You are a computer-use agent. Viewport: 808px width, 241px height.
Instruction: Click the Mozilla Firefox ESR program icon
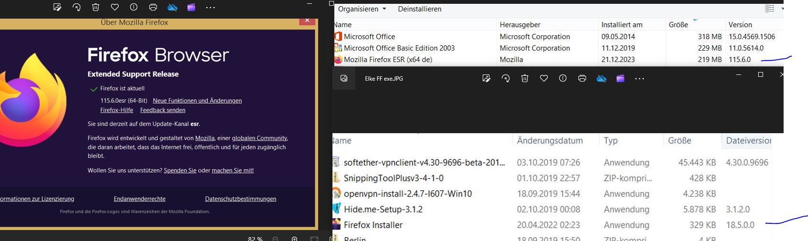pos(338,60)
